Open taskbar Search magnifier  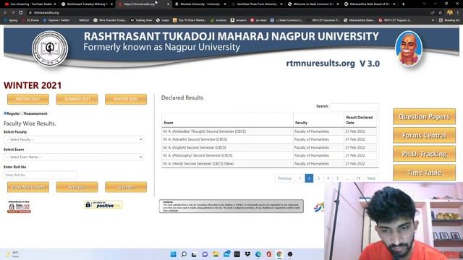184,254
